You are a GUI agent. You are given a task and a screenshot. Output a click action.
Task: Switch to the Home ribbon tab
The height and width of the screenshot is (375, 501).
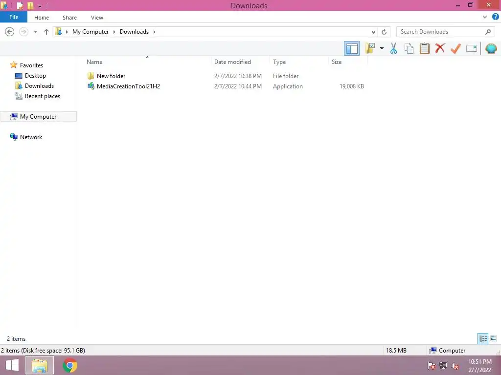pyautogui.click(x=42, y=18)
